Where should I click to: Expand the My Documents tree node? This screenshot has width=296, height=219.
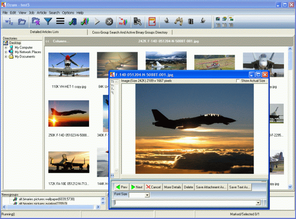pos(6,57)
